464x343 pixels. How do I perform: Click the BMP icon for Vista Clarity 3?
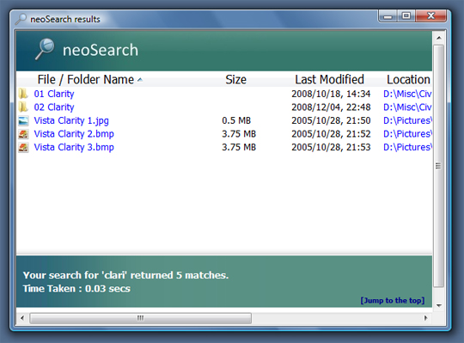(23, 147)
